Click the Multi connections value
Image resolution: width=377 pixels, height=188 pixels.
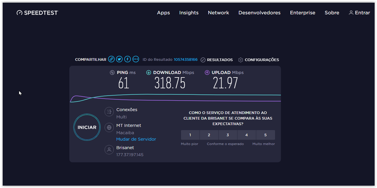tap(122, 117)
